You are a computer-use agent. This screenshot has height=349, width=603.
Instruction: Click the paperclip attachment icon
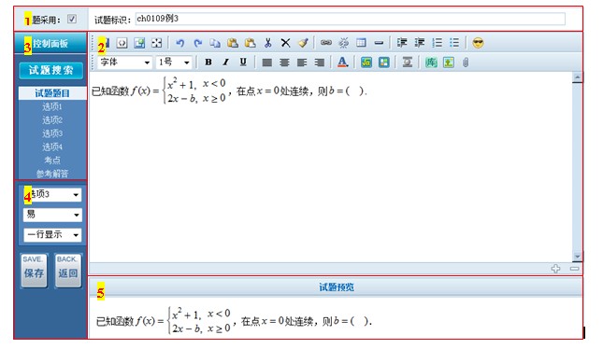point(466,63)
